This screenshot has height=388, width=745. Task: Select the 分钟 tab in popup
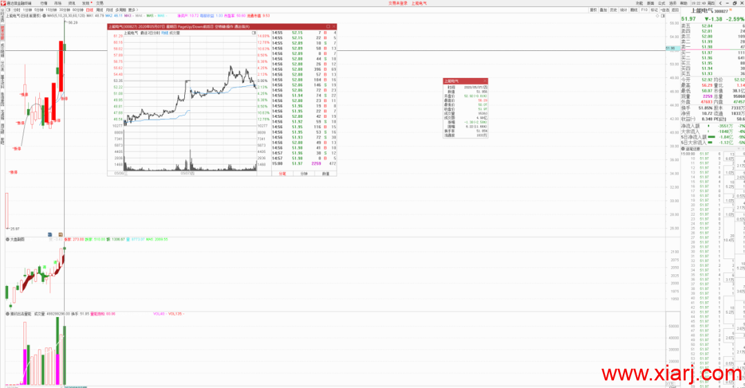(x=304, y=174)
